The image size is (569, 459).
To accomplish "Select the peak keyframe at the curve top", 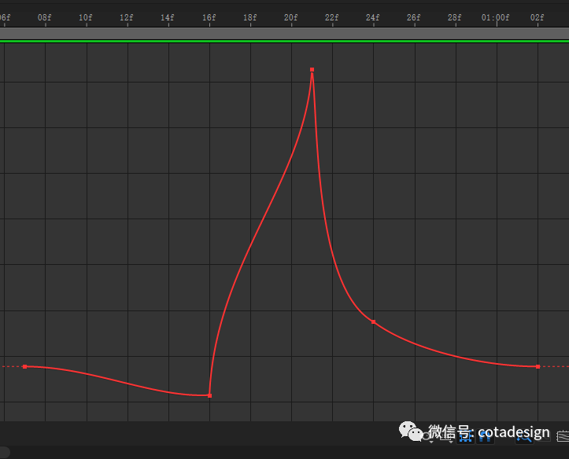I will click(312, 69).
